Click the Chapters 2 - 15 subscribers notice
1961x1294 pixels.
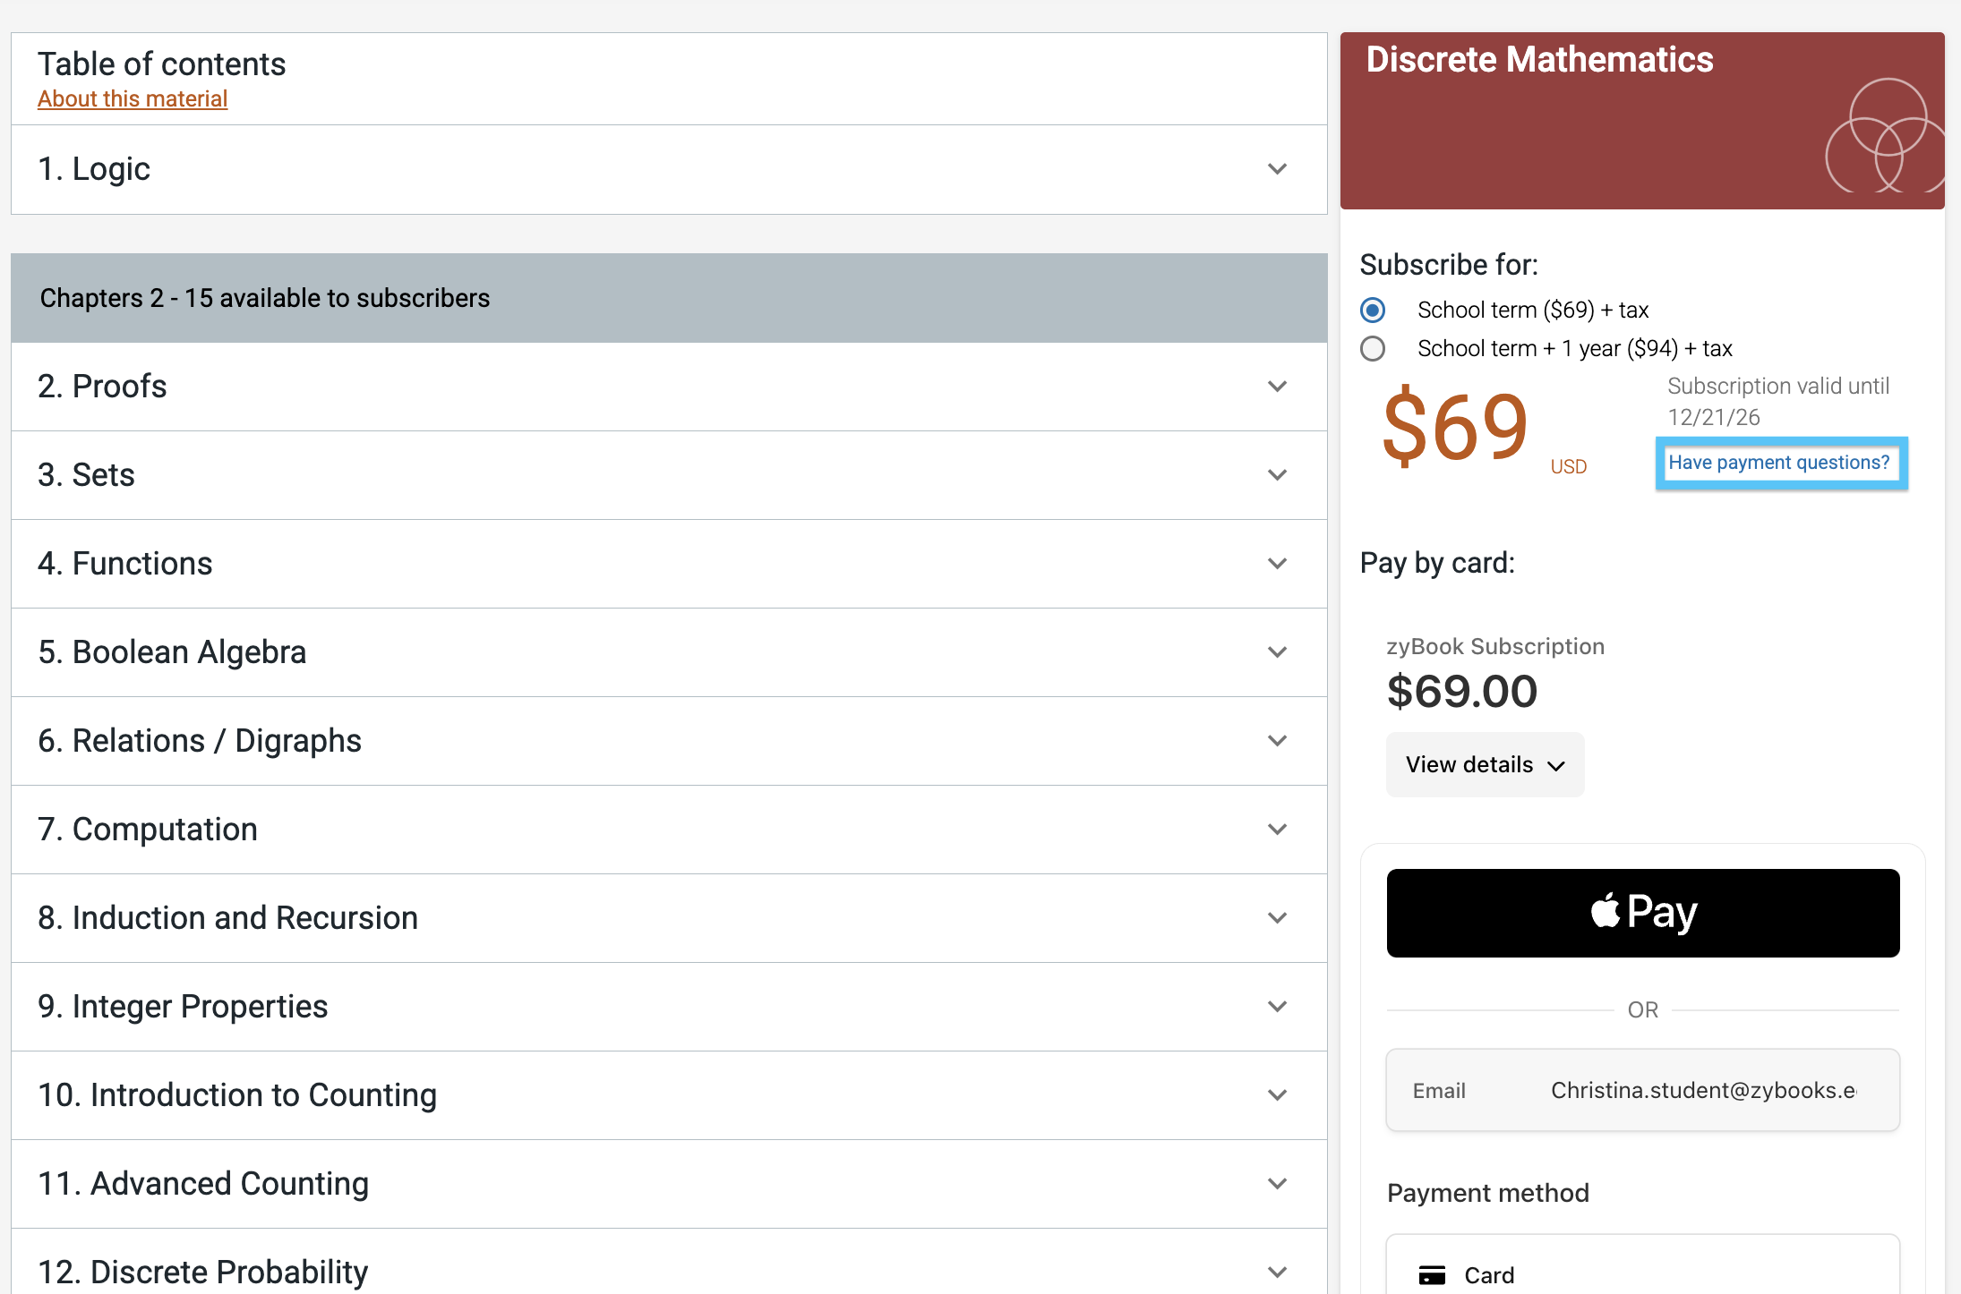(x=669, y=298)
